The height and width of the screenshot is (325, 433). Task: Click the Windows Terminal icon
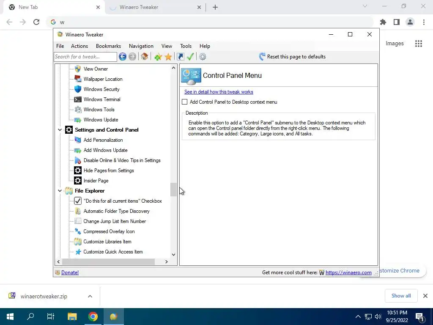(x=78, y=99)
